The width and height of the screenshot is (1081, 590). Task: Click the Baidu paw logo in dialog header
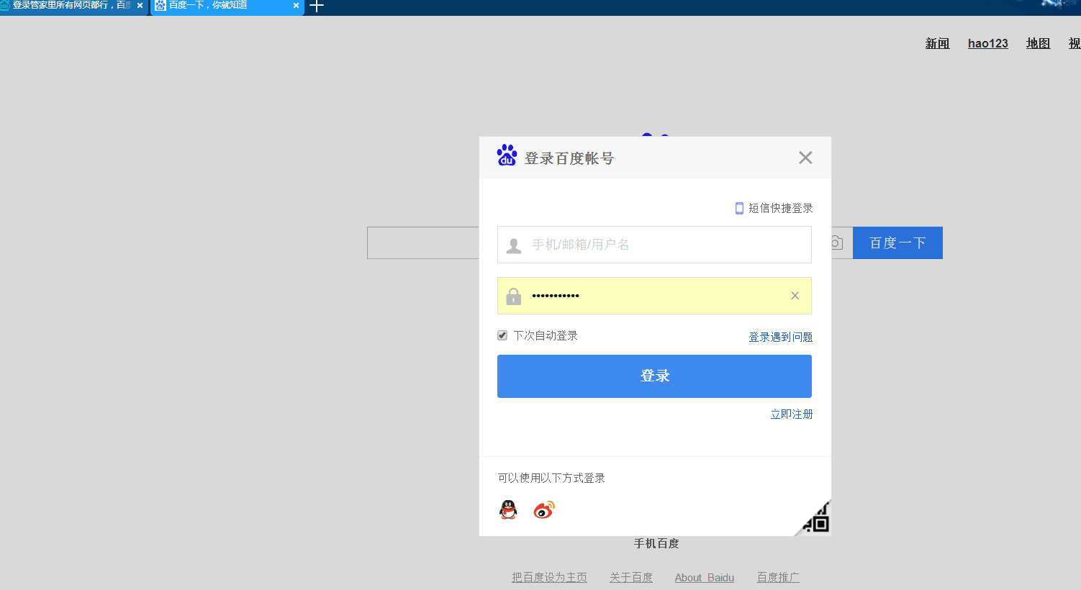tap(507, 154)
